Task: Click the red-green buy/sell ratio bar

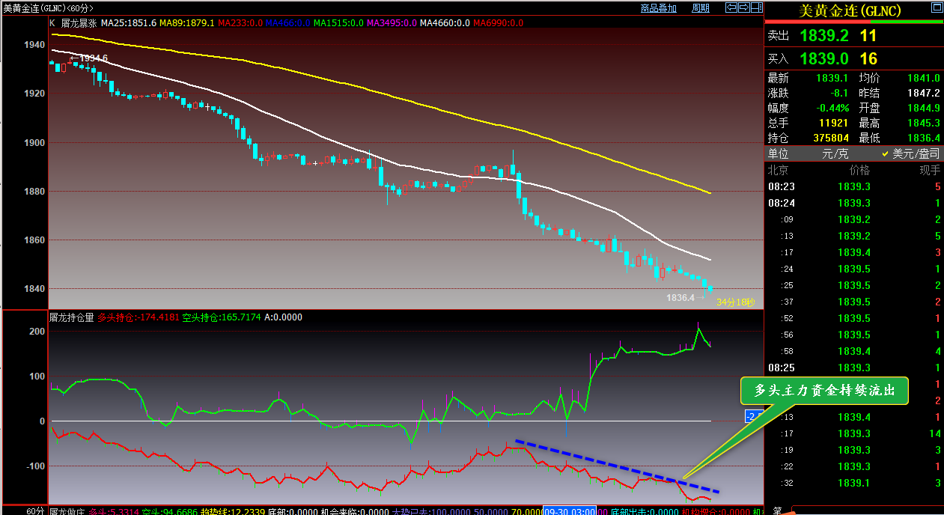Action: click(853, 22)
